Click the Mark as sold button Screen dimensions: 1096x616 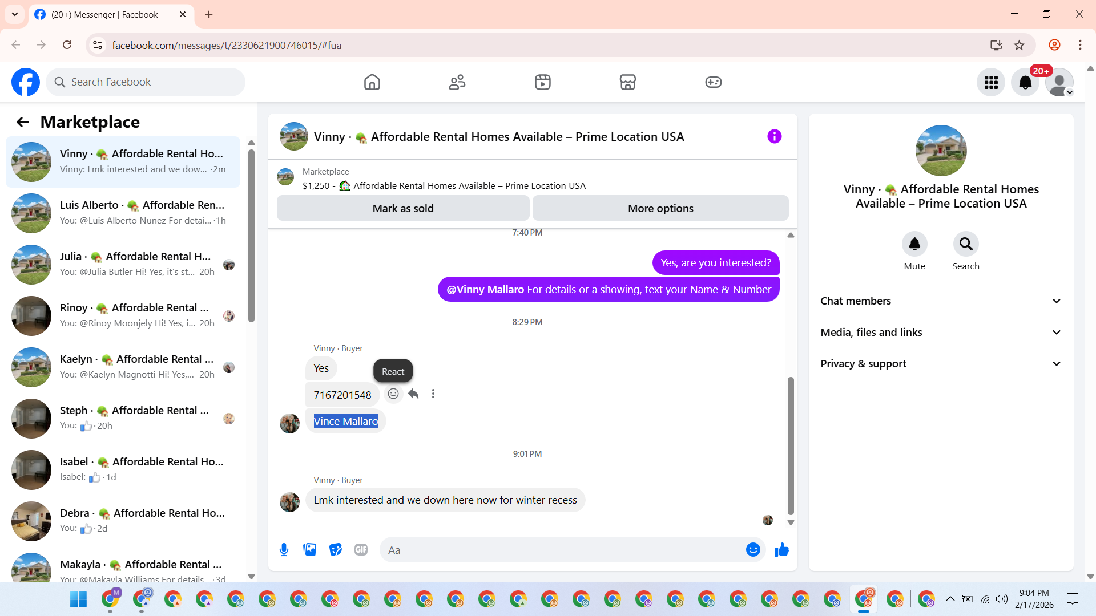[403, 209]
